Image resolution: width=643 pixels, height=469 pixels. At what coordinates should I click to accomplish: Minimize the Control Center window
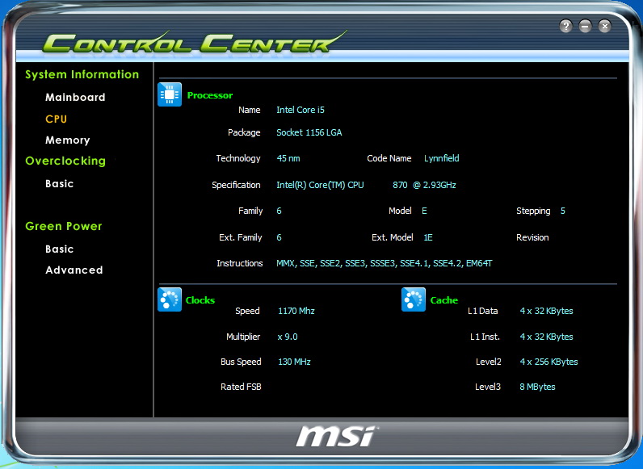[586, 26]
